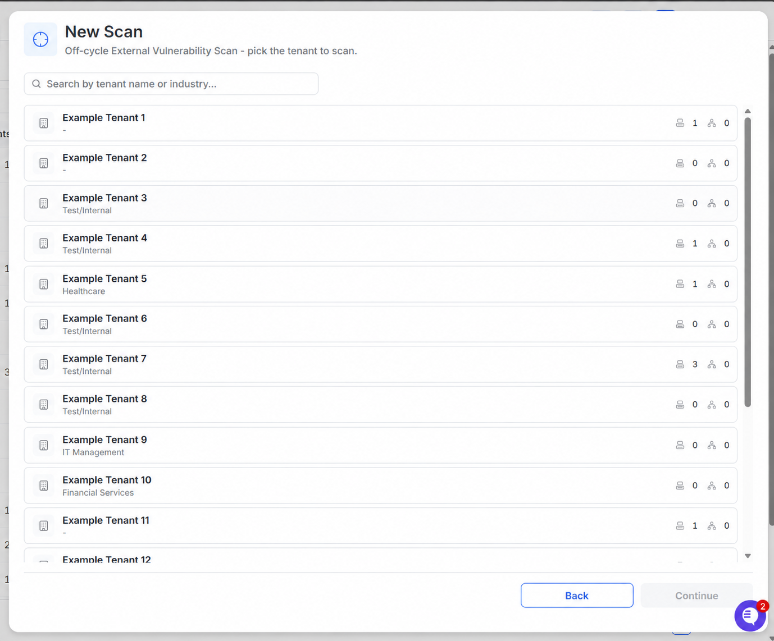Click the New Scan crosshair icon

[40, 39]
